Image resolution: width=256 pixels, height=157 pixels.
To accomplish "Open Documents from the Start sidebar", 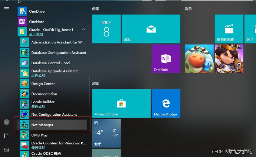I will tap(6, 136).
